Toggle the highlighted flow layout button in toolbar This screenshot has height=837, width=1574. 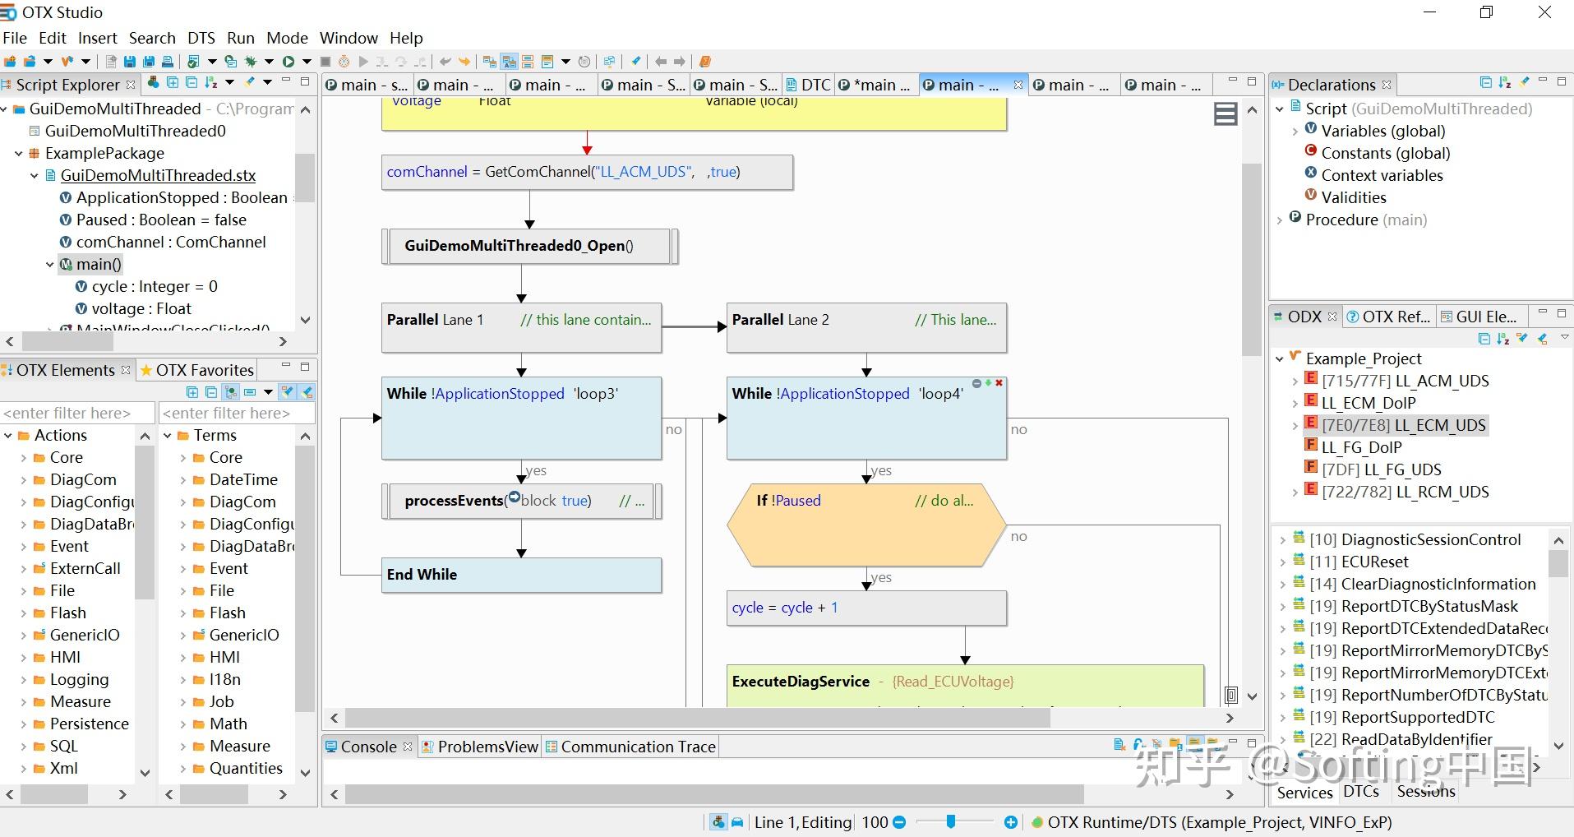[x=509, y=62]
